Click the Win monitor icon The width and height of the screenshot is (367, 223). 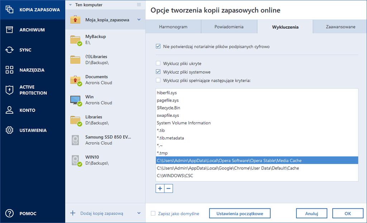(76, 100)
